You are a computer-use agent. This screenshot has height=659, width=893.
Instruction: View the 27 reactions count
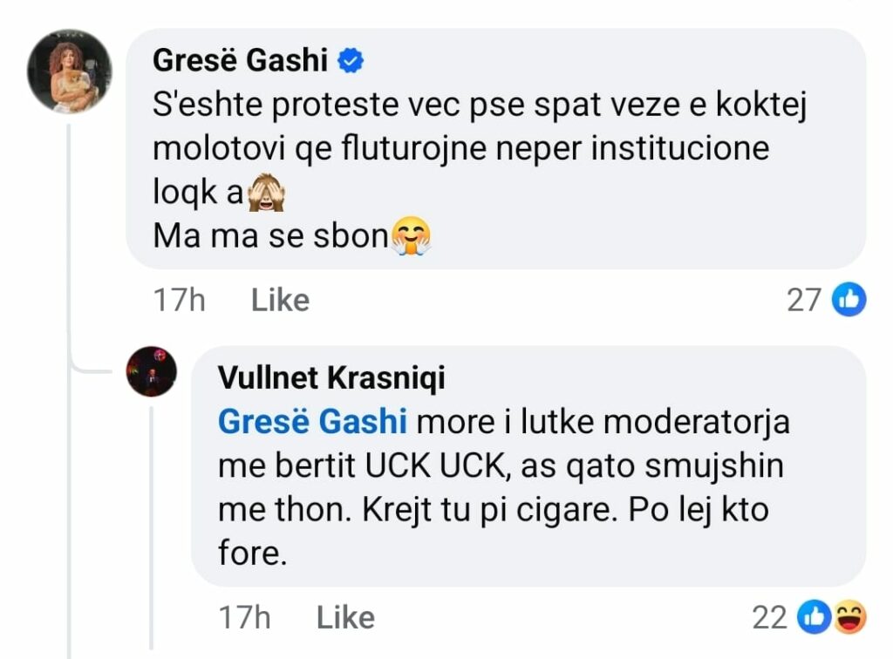point(803,300)
